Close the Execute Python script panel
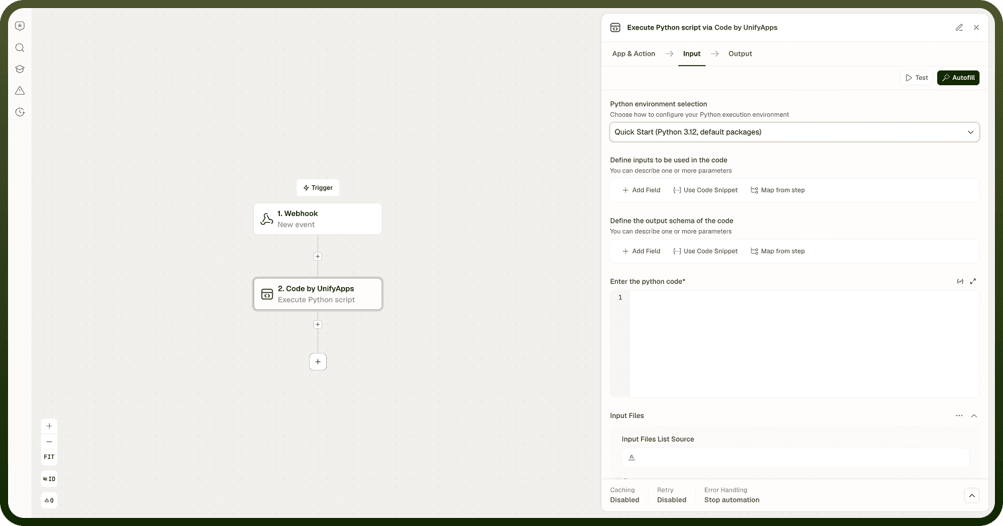 coord(976,28)
